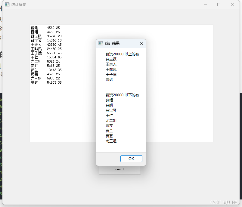Select the 尤三姐 5905 22 row
The height and width of the screenshot is (207, 242).
45,78
